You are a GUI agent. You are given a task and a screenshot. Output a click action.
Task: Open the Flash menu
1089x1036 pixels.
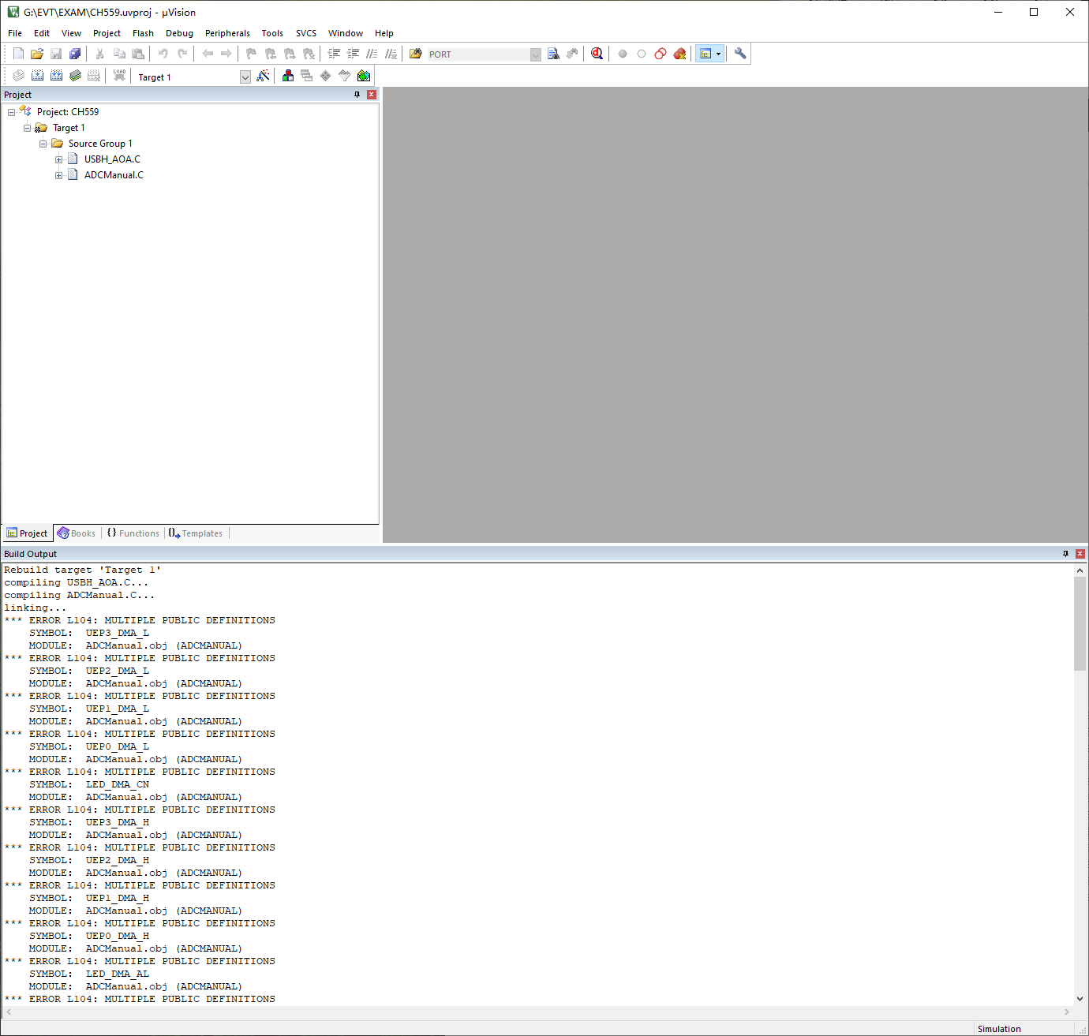click(143, 33)
